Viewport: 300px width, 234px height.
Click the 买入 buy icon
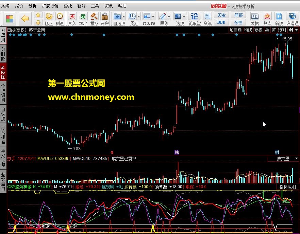[x=72, y=16]
